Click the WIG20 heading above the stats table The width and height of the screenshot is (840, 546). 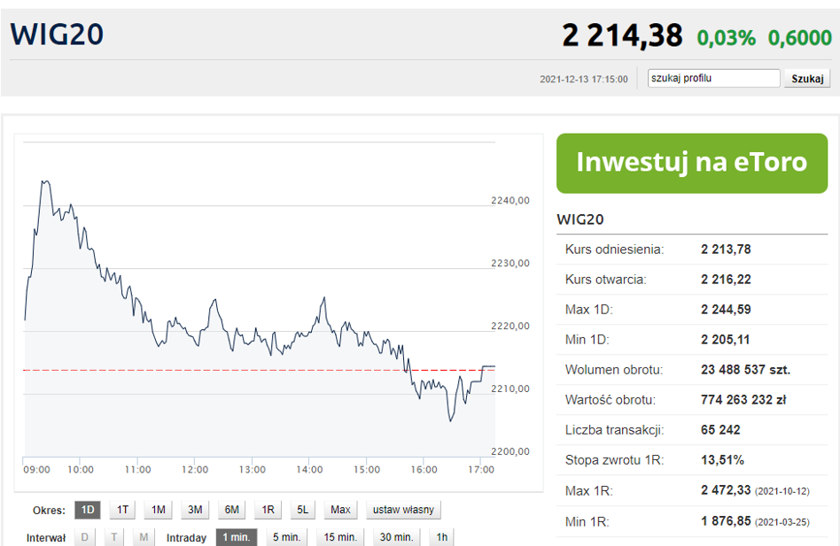580,219
